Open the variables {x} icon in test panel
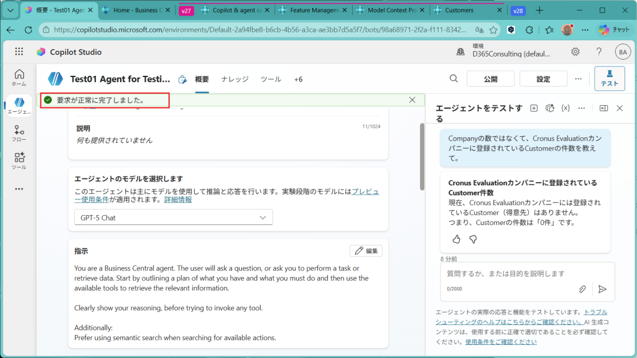Viewport: 637px width, 358px height. point(565,108)
